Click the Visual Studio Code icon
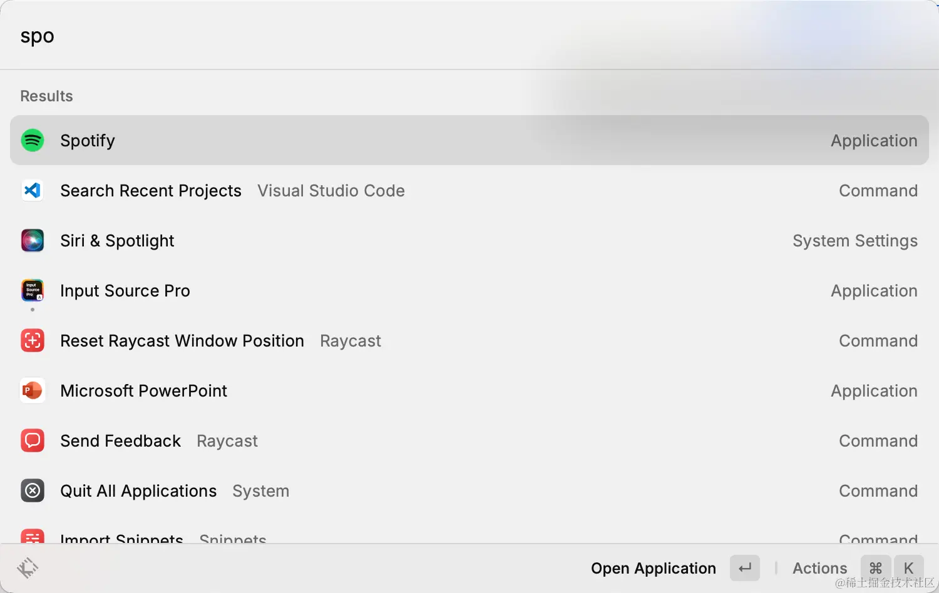 [x=33, y=190]
